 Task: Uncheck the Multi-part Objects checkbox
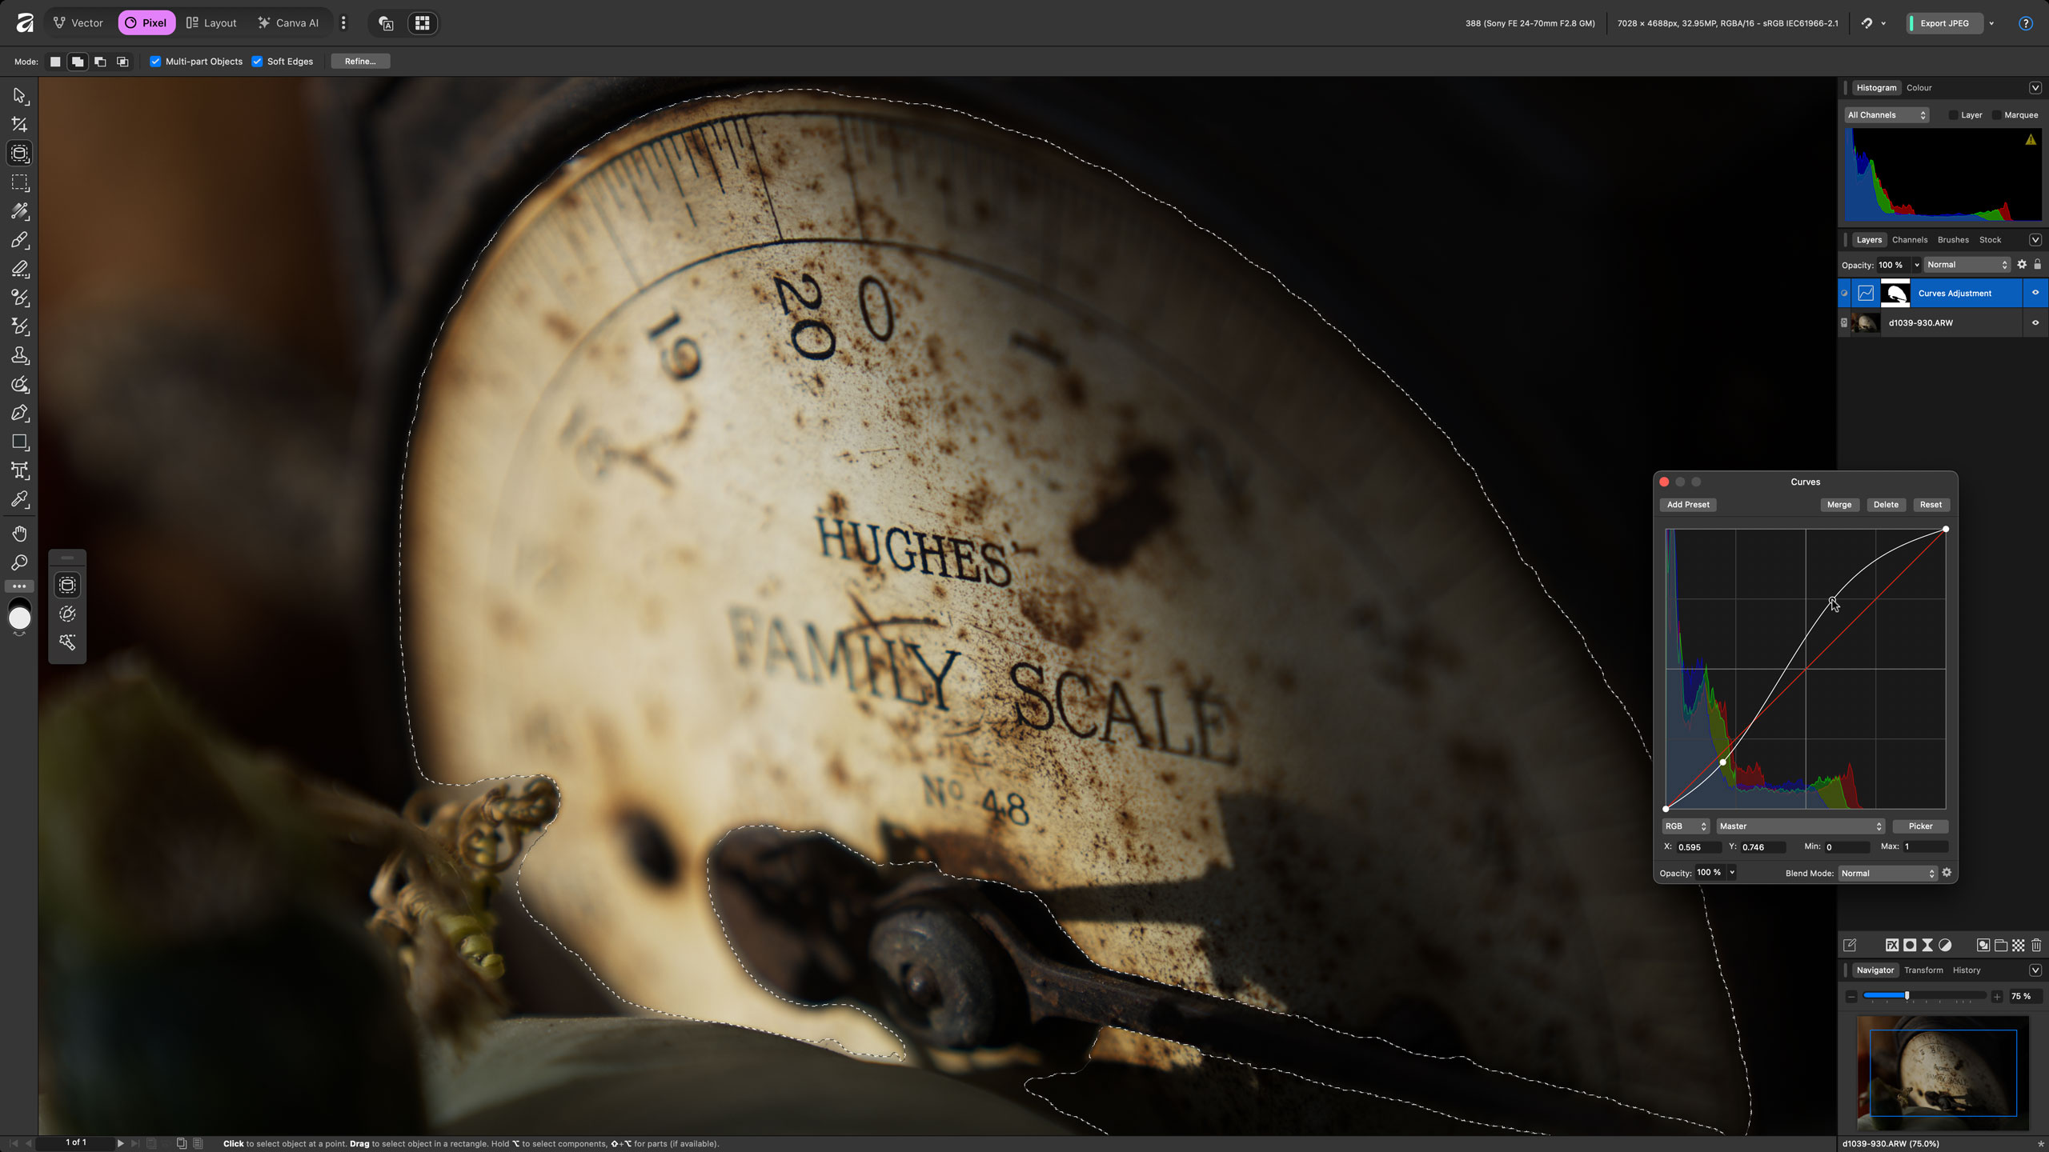156,62
